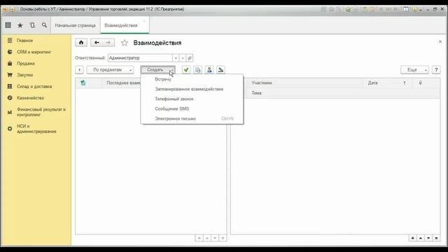Move down one row in right list

pos(428,238)
